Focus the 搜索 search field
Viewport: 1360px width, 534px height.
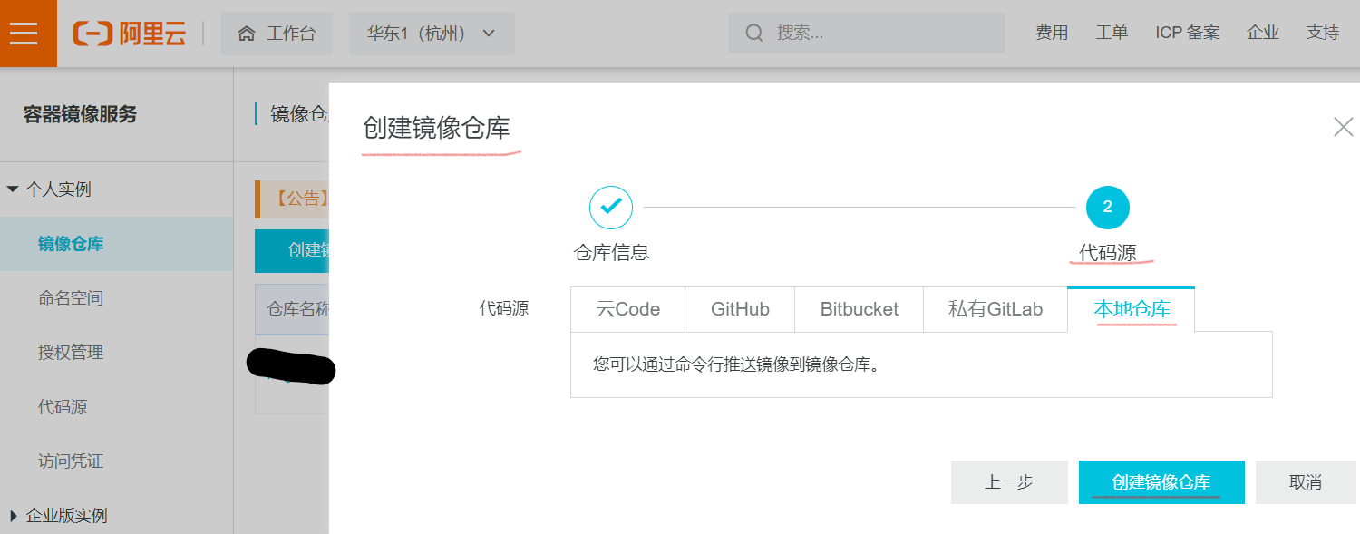click(866, 34)
